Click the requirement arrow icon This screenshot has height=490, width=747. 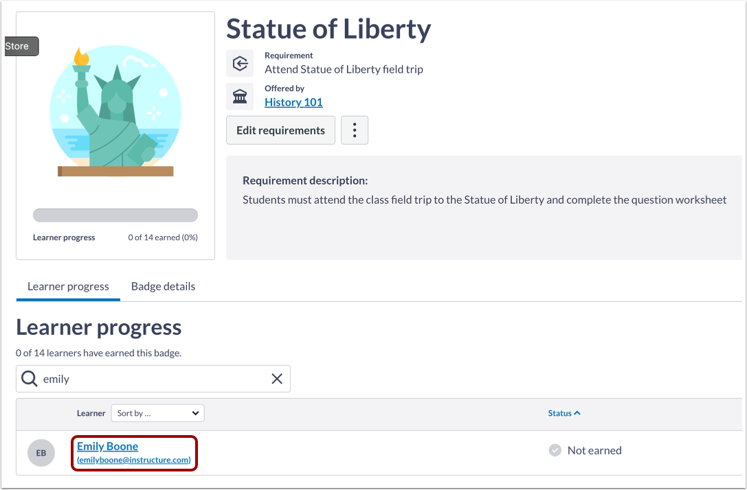[240, 64]
